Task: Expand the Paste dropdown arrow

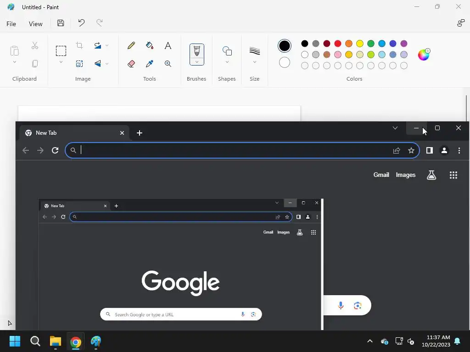Action: 15,62
